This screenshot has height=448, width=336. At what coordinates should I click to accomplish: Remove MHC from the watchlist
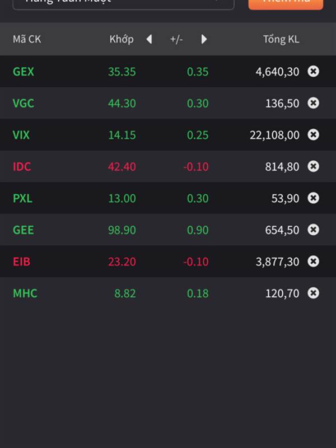313,293
